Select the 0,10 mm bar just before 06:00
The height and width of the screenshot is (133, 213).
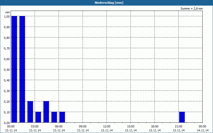(54, 117)
